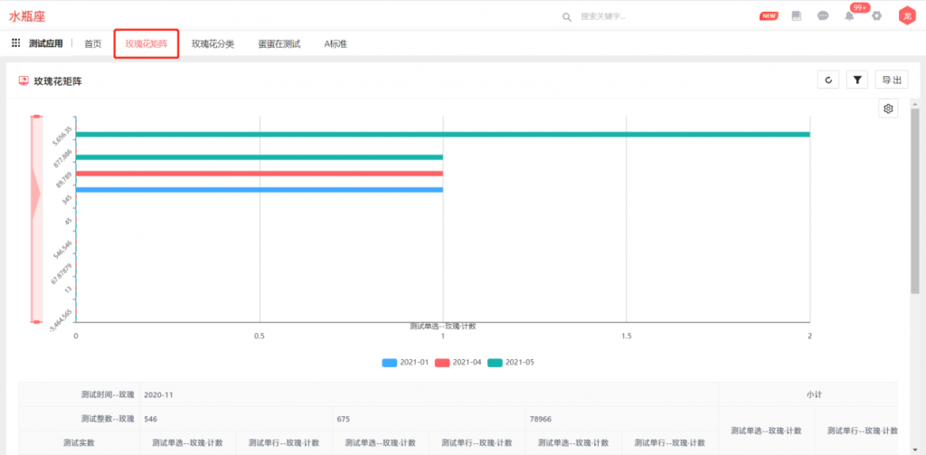Open the settings gear in top bar
The width and height of the screenshot is (926, 455).
pyautogui.click(x=876, y=16)
